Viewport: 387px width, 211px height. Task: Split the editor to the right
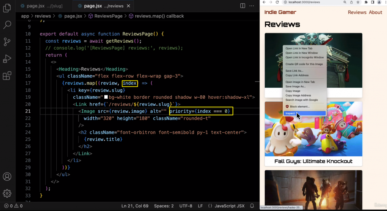click(x=243, y=6)
